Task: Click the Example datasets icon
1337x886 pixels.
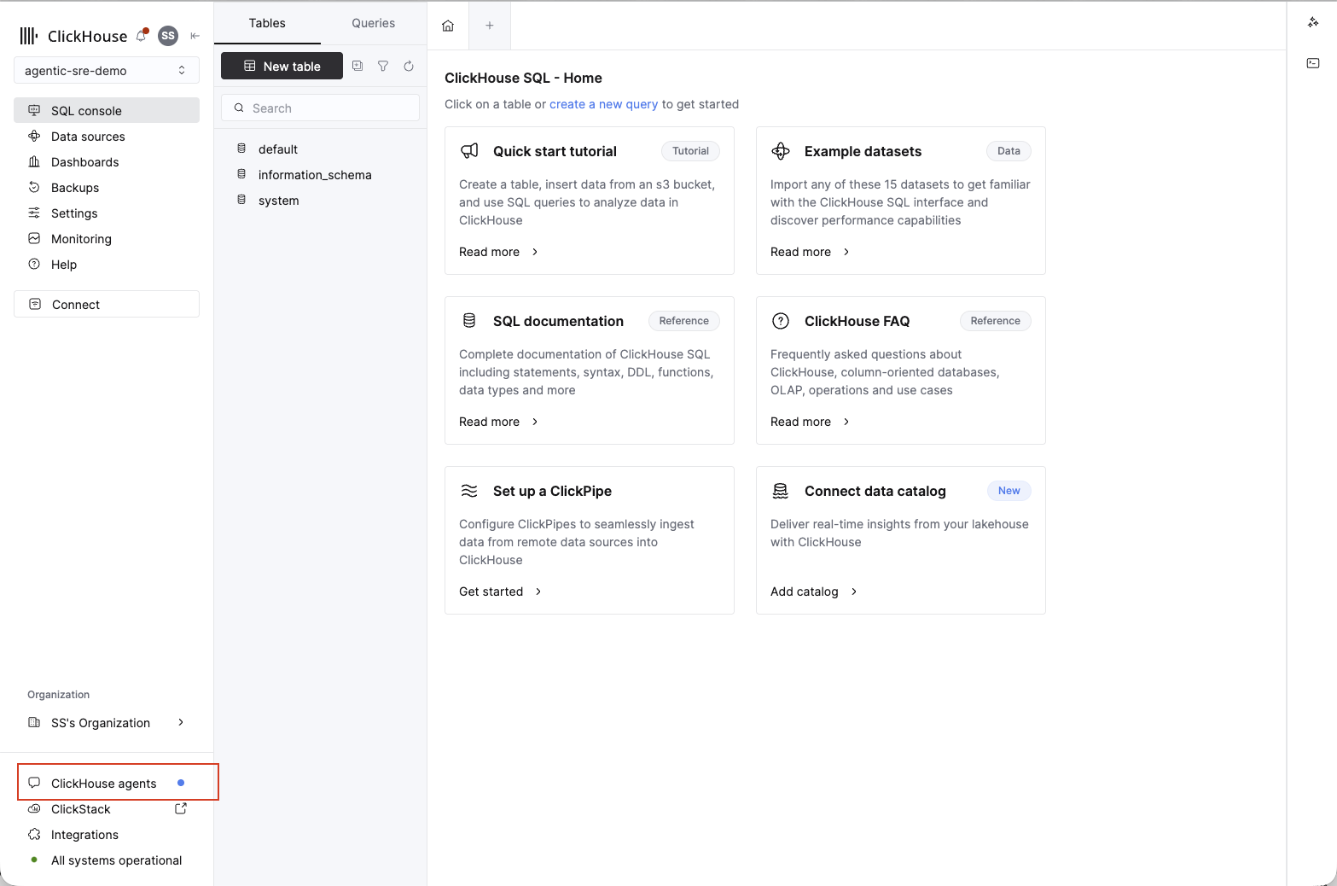Action: [781, 151]
